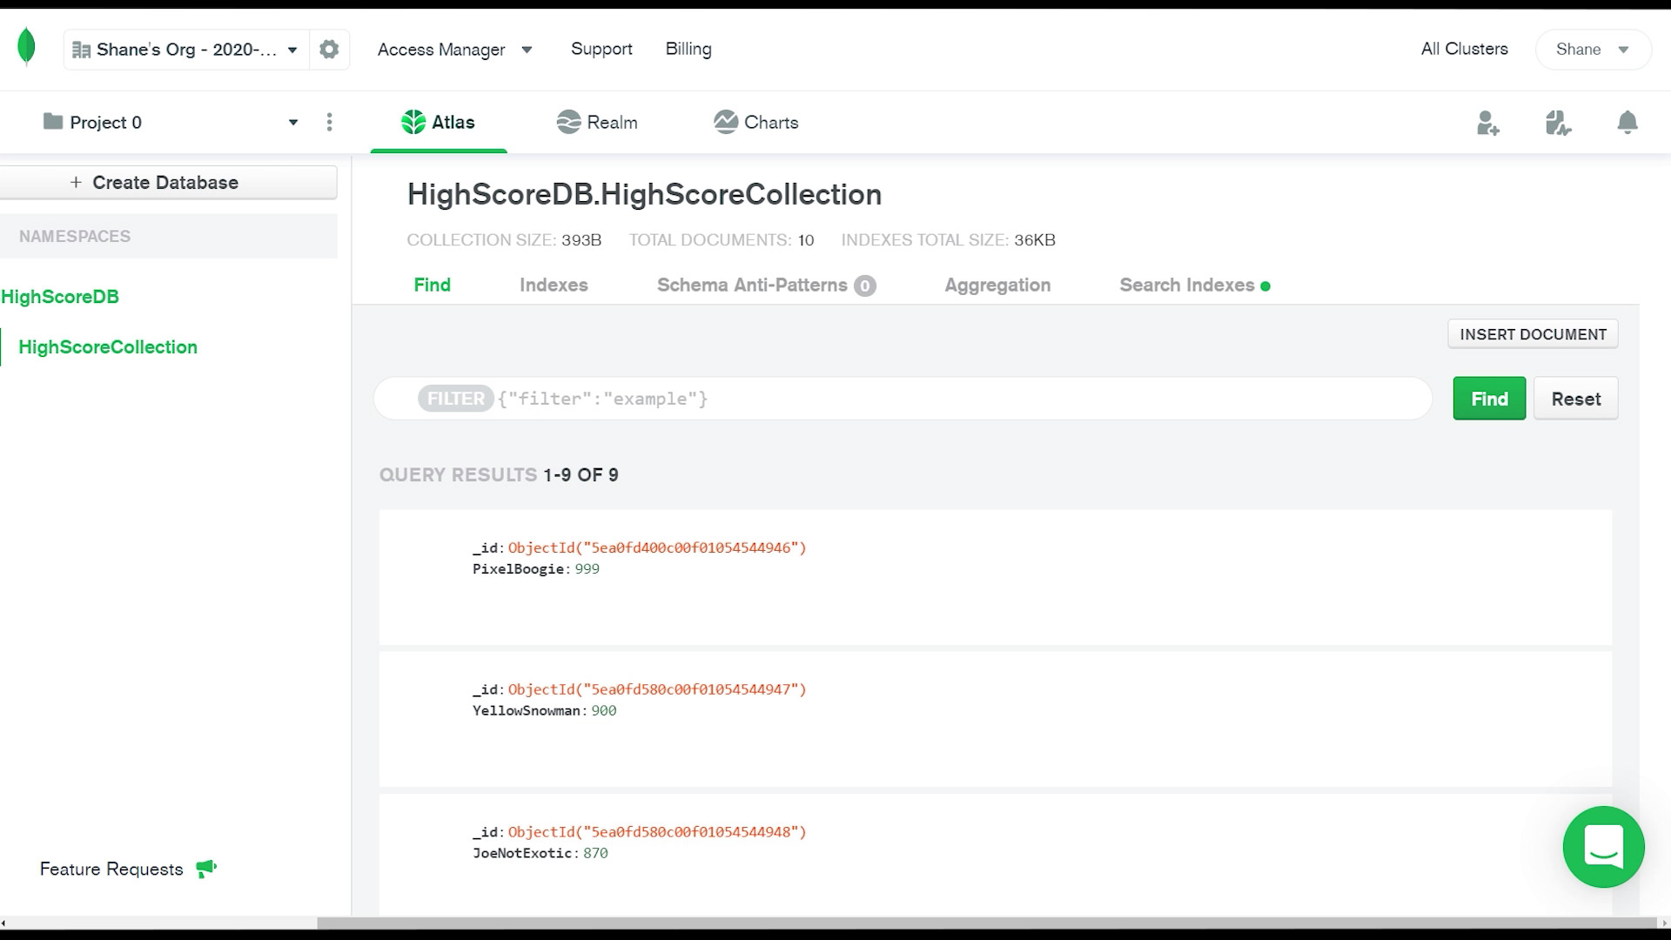Open Project 0 three-dot options menu

coord(329,123)
